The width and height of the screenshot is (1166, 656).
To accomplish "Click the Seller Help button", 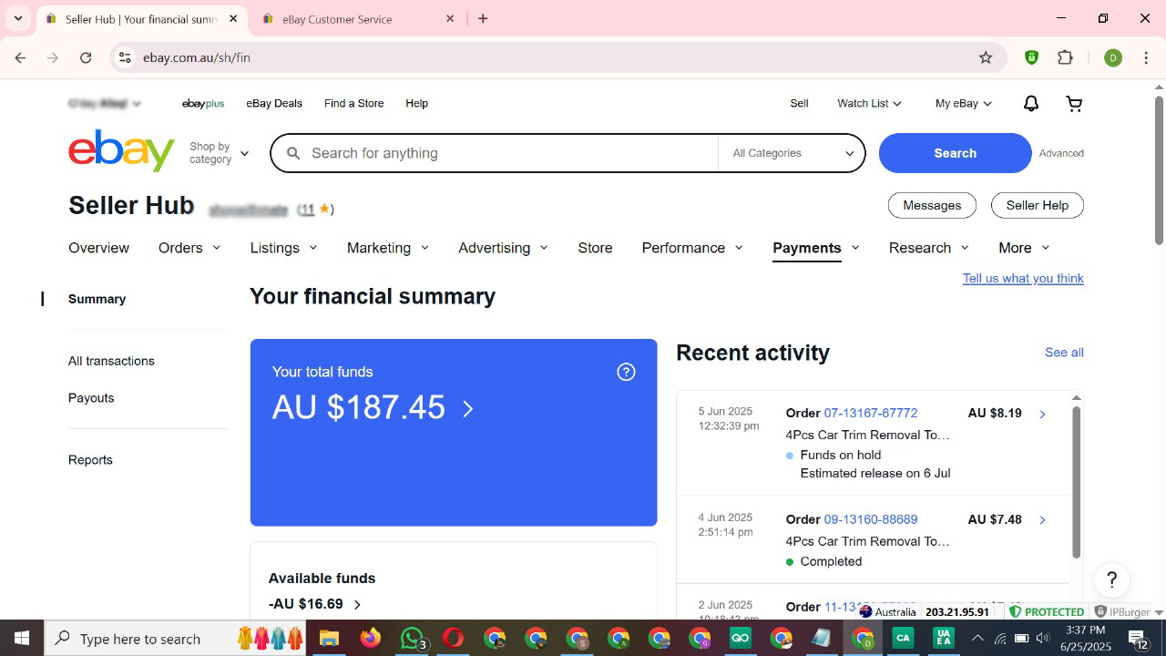I will (1037, 206).
